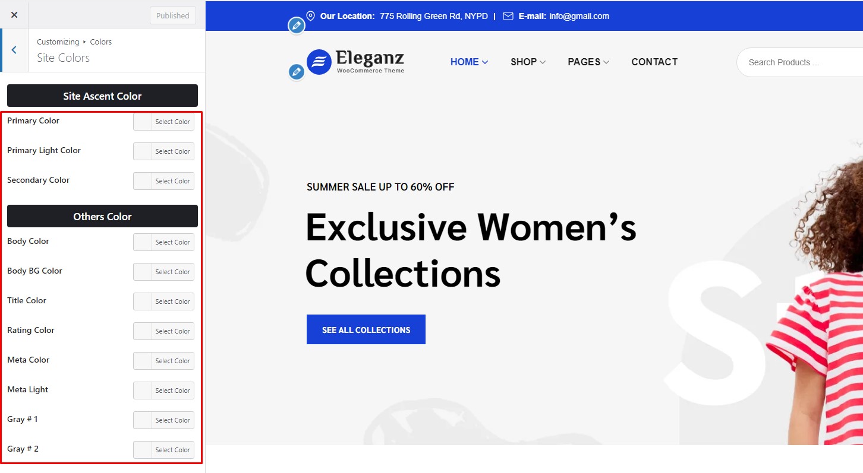The image size is (863, 473).
Task: Click the location pin icon in top bar
Action: tap(310, 16)
